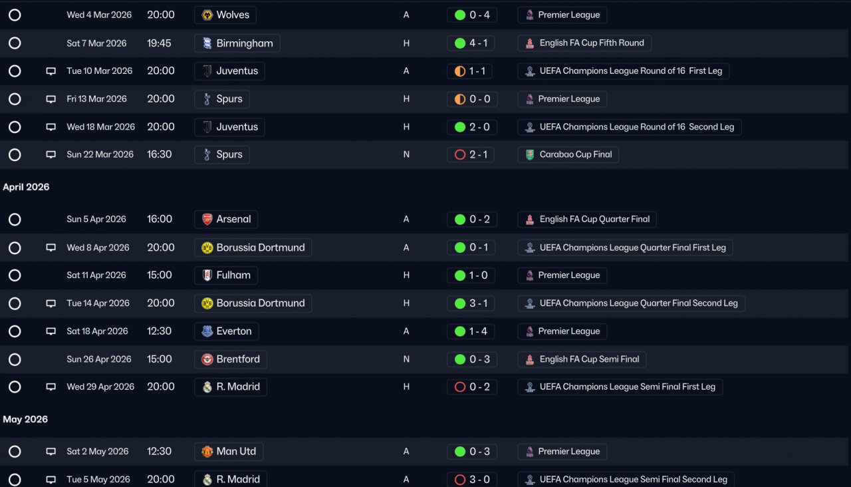The height and width of the screenshot is (487, 851).
Task: Open the Brentford team link
Action: click(231, 359)
